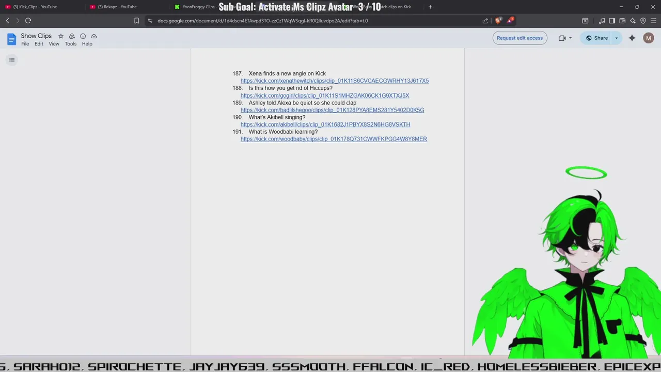The width and height of the screenshot is (661, 372).
Task: Bookmark this page in the address bar
Action: pos(136,21)
